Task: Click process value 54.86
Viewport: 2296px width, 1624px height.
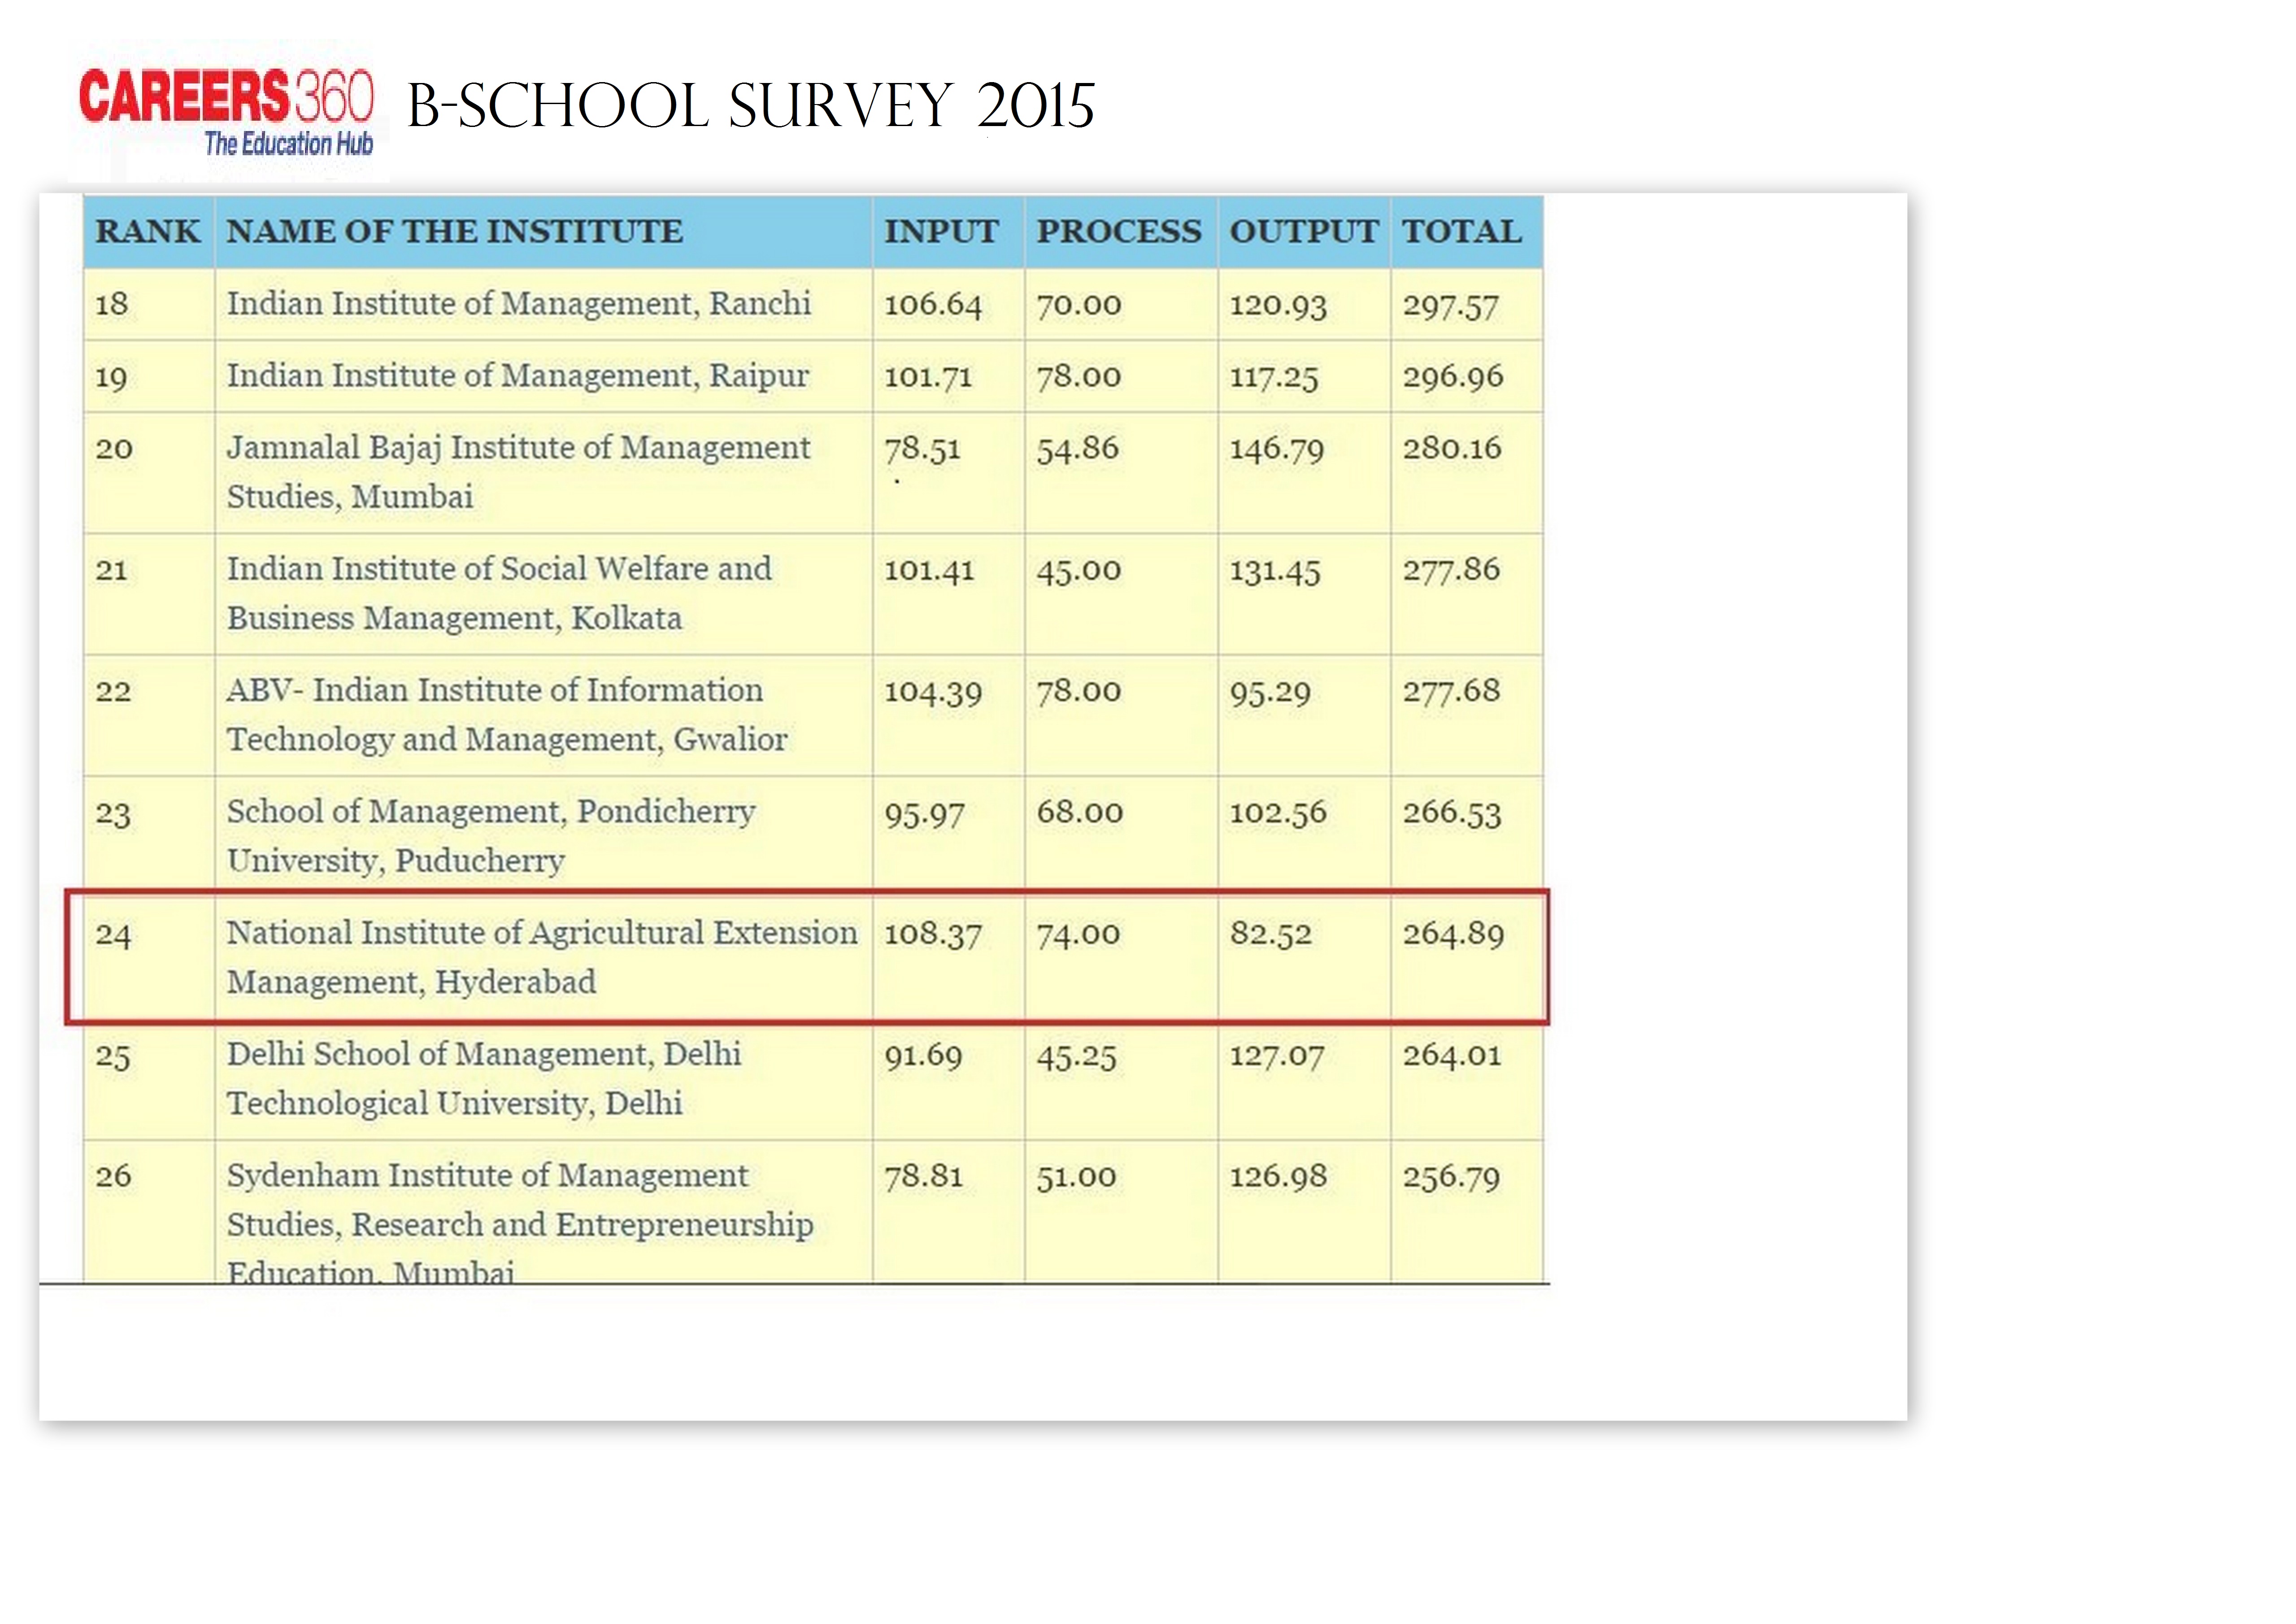Action: coord(1077,449)
